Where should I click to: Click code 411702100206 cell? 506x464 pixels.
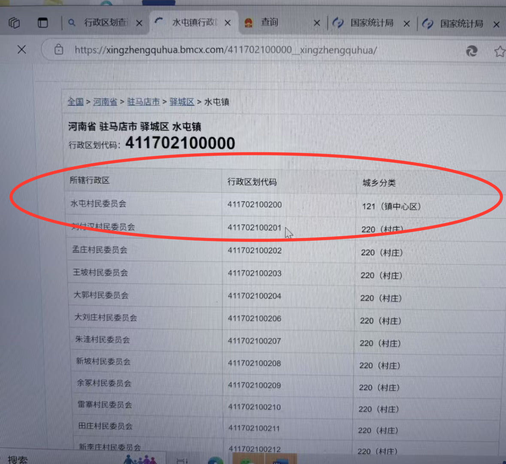point(255,318)
